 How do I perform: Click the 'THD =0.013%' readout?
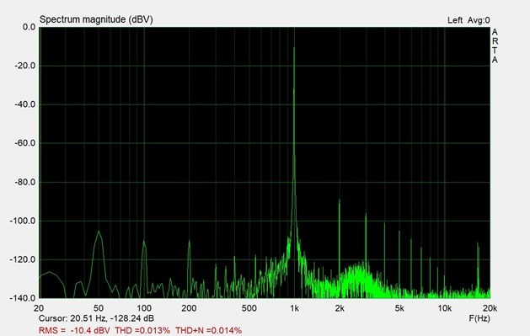point(142,330)
